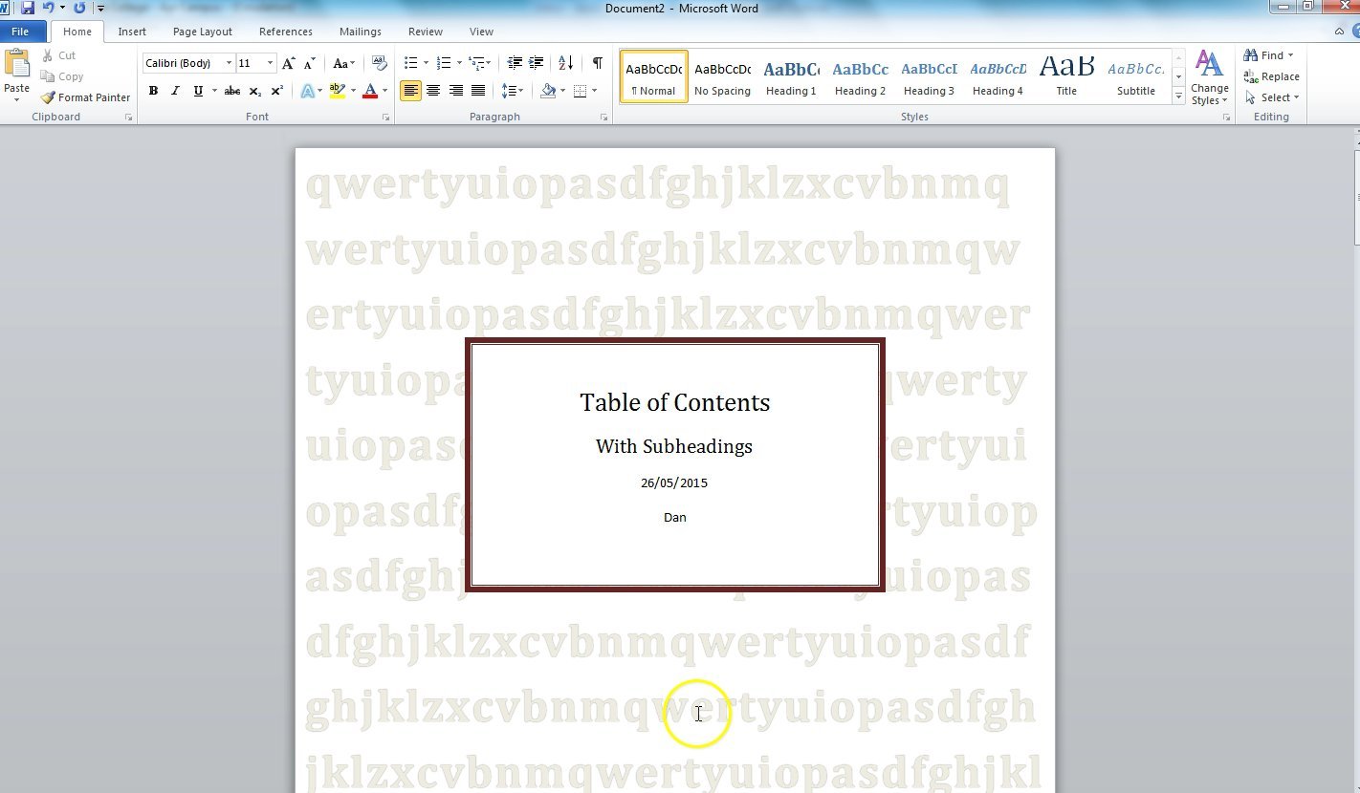The image size is (1360, 793).
Task: Open Replace from the Editing group
Action: (x=1273, y=76)
